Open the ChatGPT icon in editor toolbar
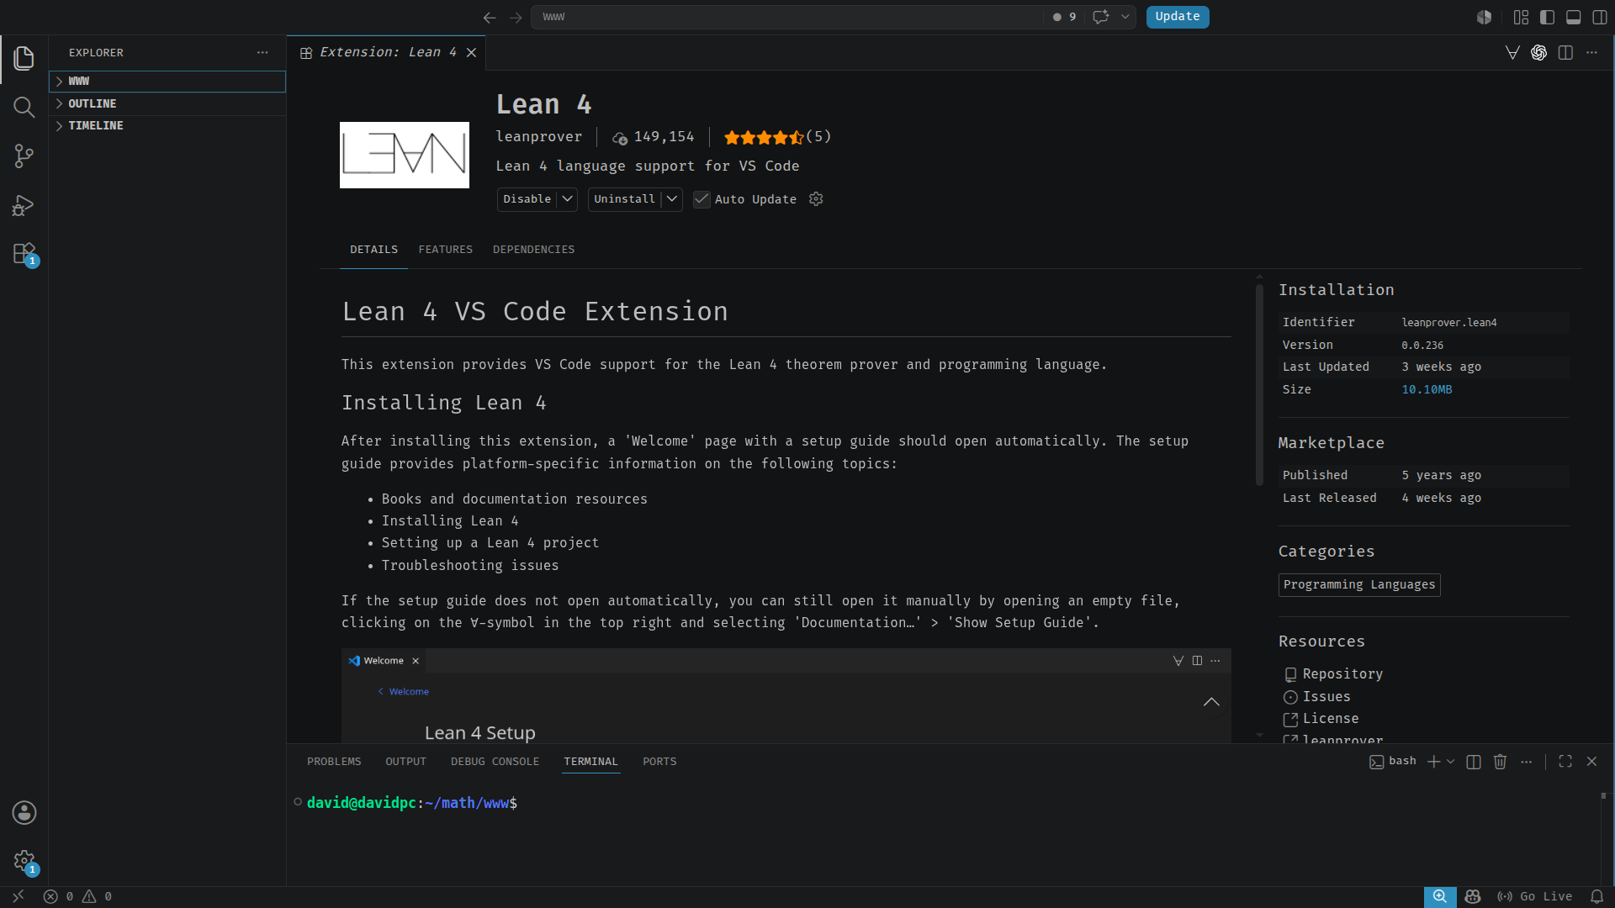The width and height of the screenshot is (1615, 908). 1538,52
